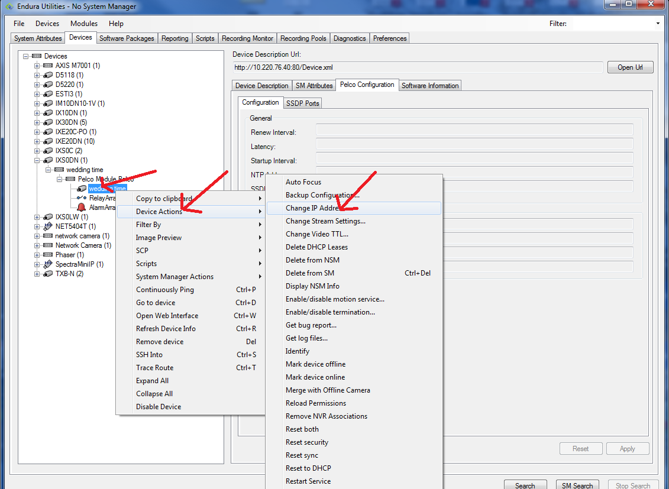Image resolution: width=669 pixels, height=489 pixels.
Task: Expand the TXB-N device group
Action: [x=37, y=274]
